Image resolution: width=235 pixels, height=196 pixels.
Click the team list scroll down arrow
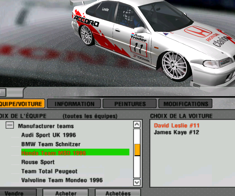pos(137,182)
